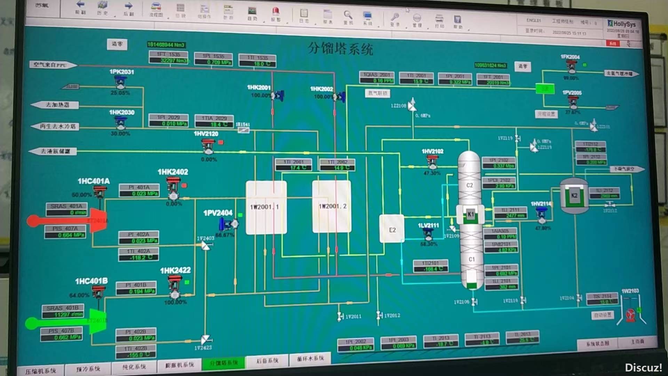Click the 氮气联锁 interlock button
Viewport: 668px width, 376px height.
click(x=377, y=93)
